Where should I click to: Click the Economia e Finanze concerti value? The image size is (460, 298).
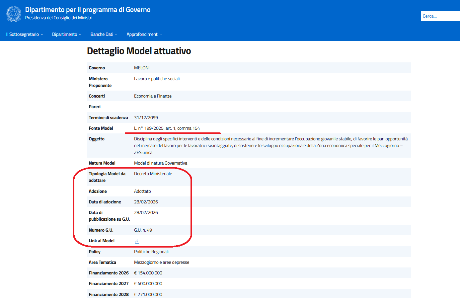[x=153, y=96]
